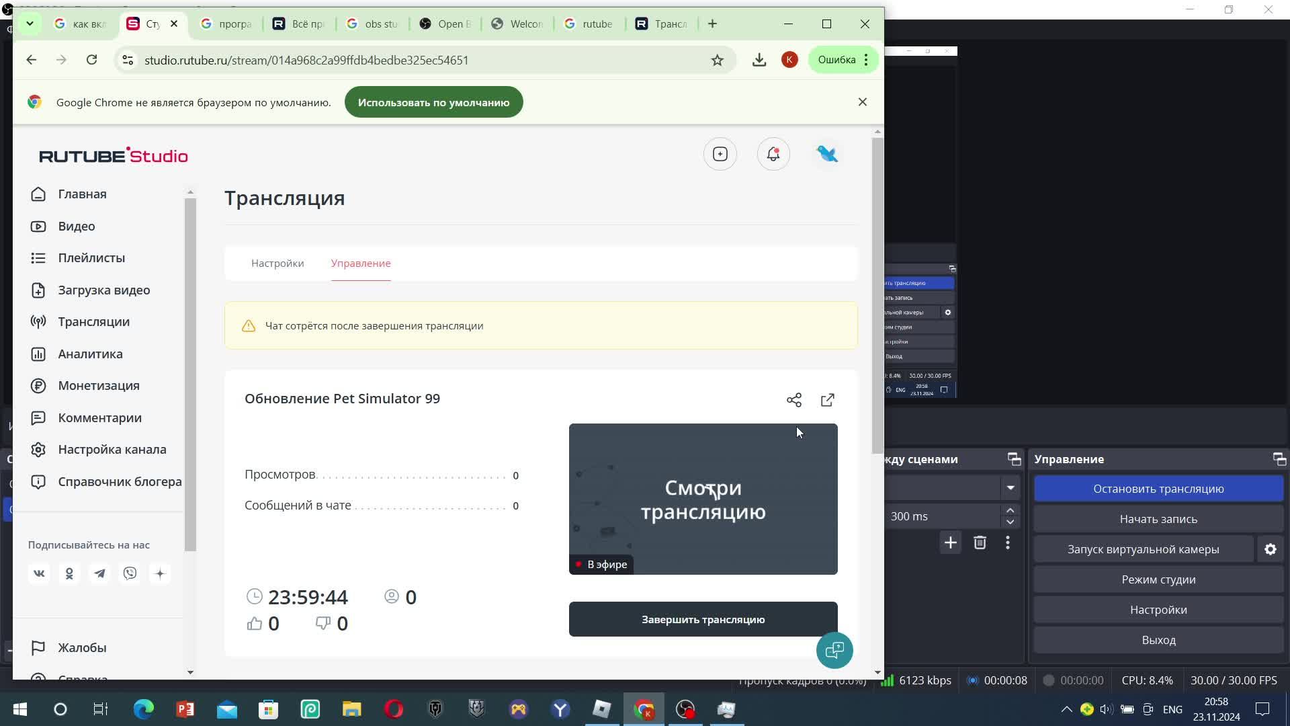The height and width of the screenshot is (726, 1290).
Task: Open notifications bell in Rutube Studio
Action: [x=773, y=155]
